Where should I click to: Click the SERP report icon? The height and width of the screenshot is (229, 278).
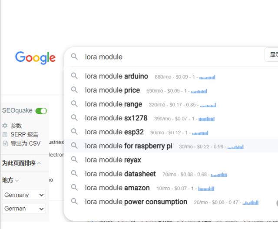(5, 135)
